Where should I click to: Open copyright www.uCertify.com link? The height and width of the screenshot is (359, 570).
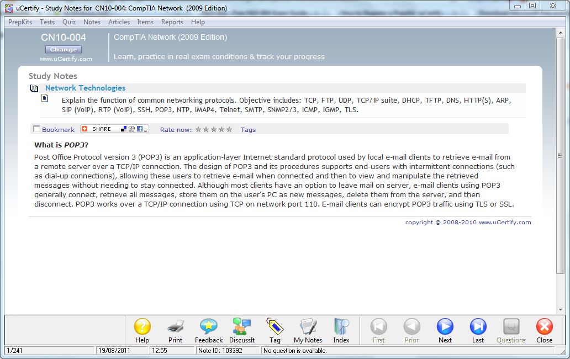point(505,223)
